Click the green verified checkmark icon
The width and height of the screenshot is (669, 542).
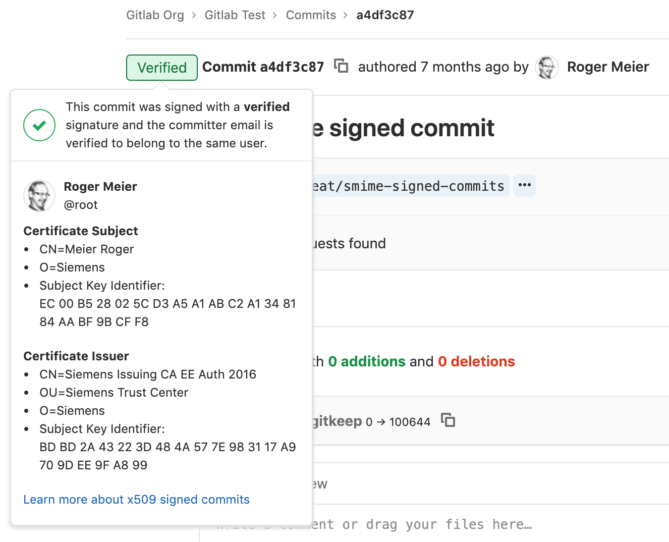click(x=39, y=125)
